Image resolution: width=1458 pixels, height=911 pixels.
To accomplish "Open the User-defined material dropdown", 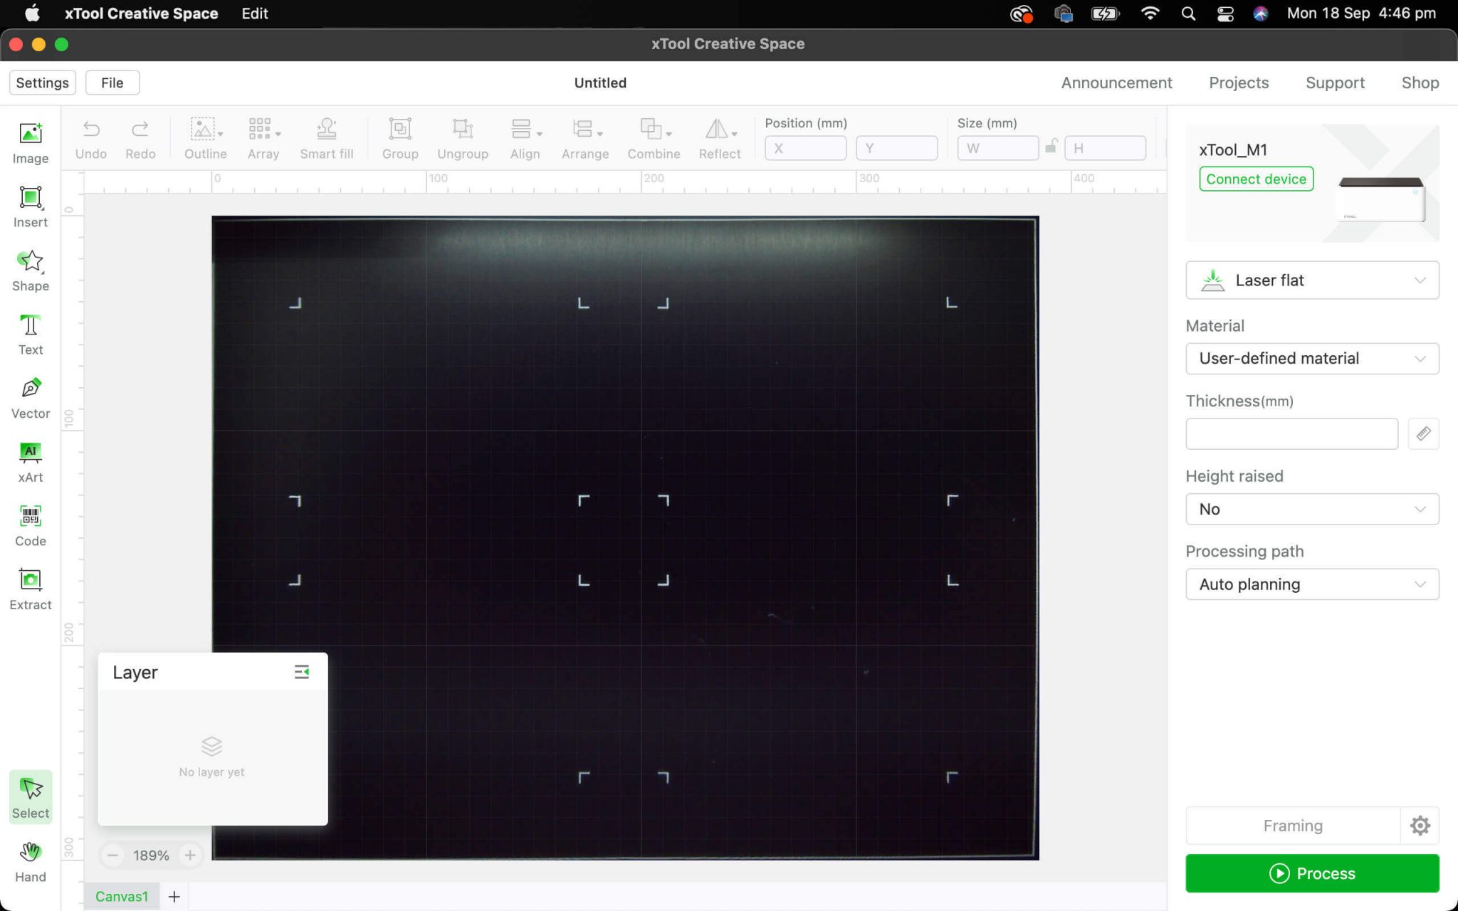I will pos(1311,359).
